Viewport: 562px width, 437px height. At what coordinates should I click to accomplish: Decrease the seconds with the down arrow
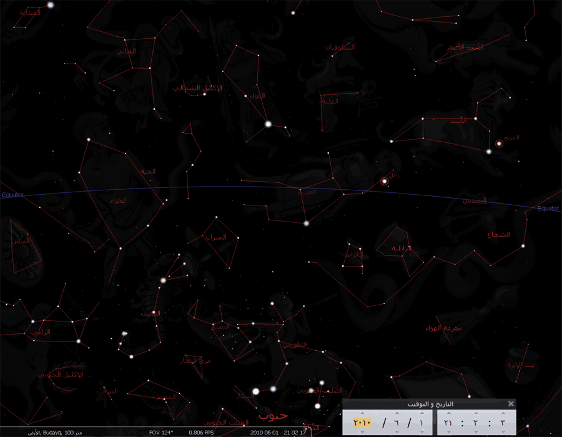coord(503,432)
